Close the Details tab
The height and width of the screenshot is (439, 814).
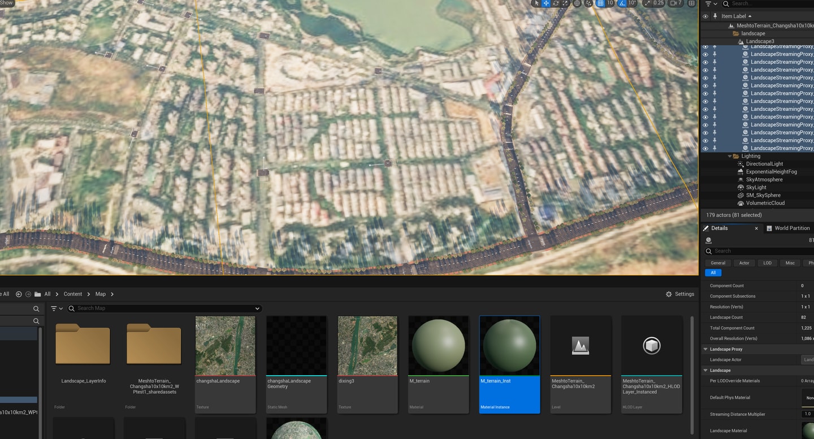[x=756, y=228]
